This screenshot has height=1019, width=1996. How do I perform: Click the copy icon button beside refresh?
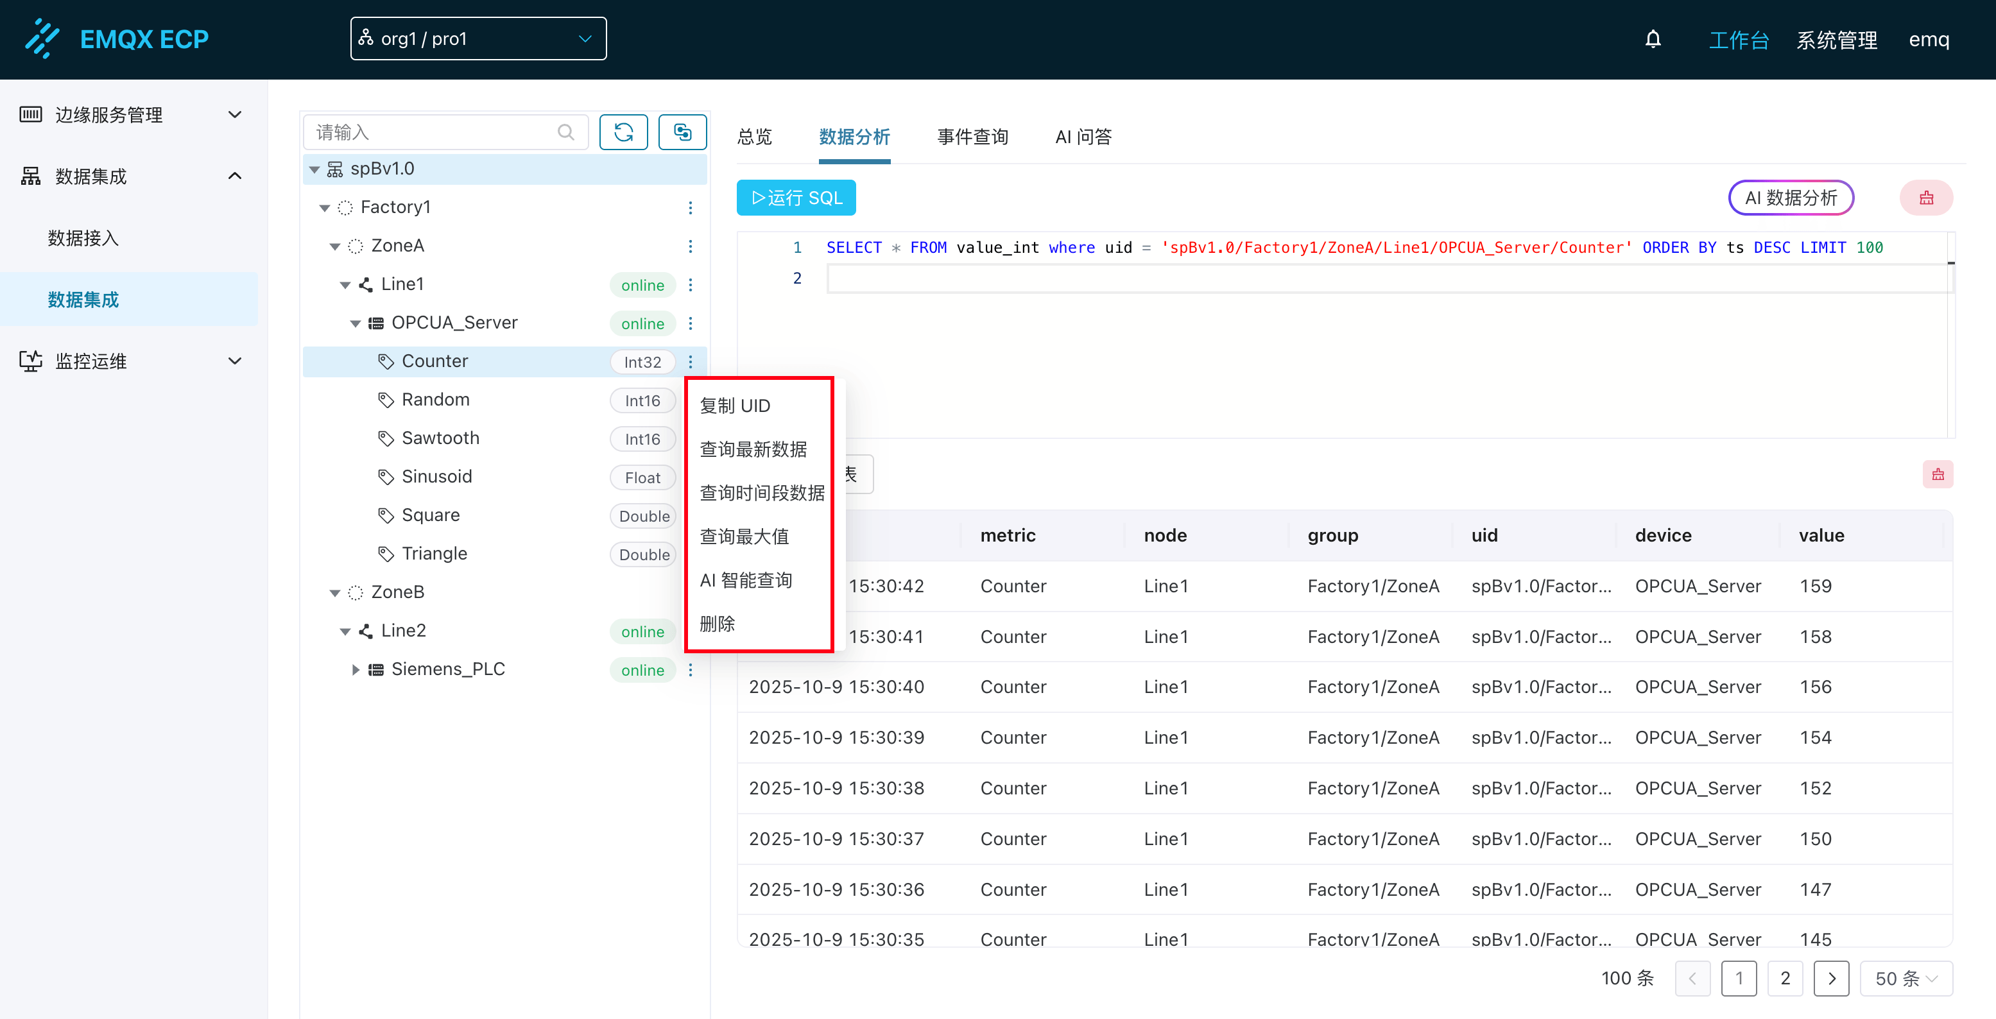coord(682,133)
